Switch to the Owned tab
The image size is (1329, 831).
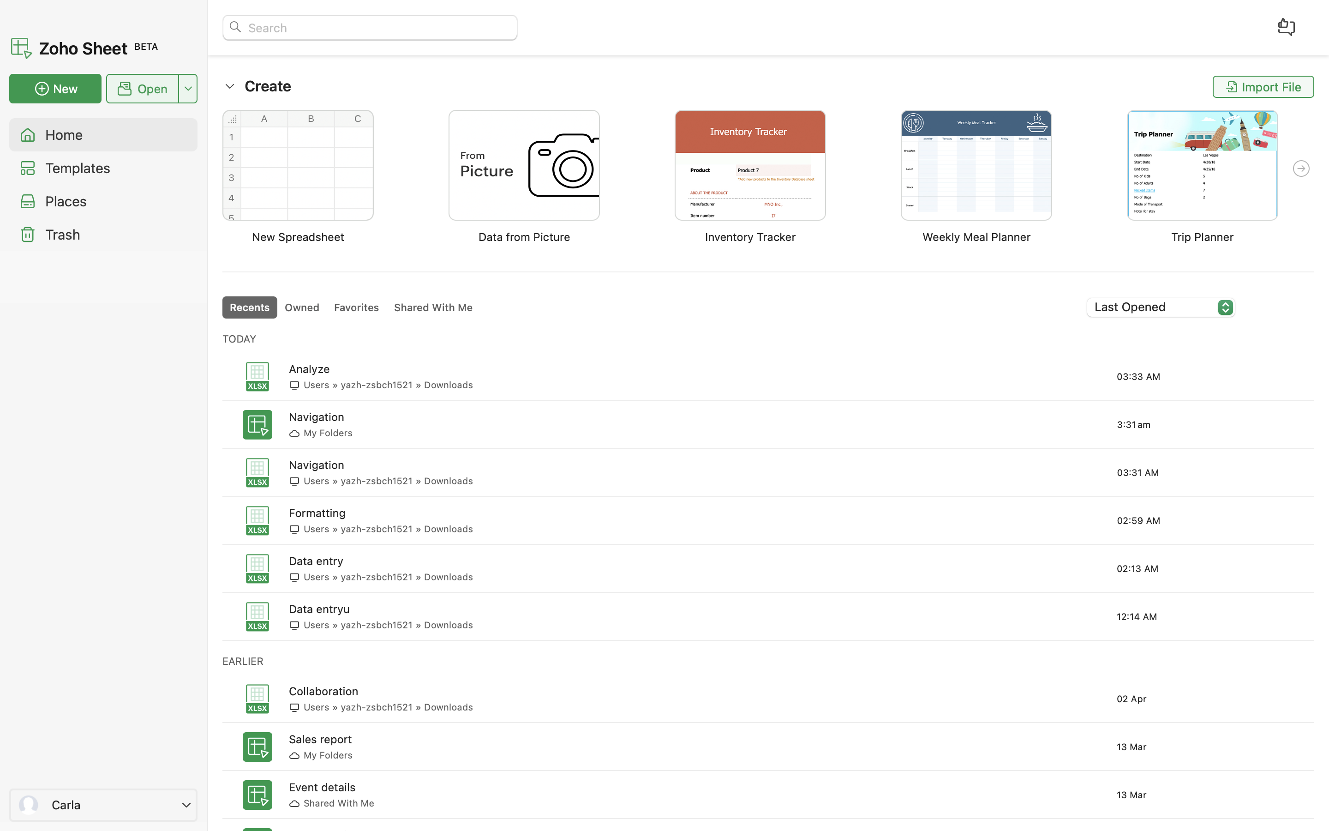(301, 308)
